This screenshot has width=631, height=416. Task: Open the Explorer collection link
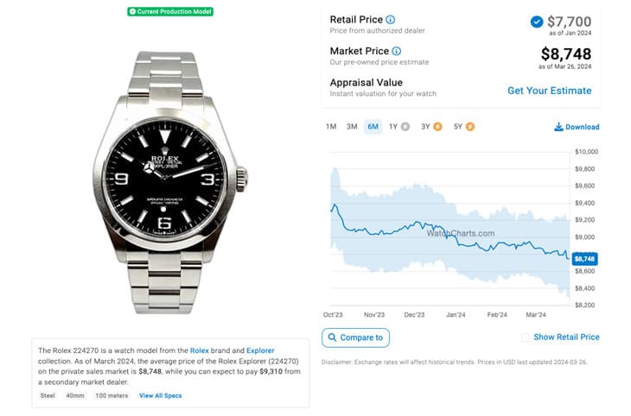[x=260, y=350]
